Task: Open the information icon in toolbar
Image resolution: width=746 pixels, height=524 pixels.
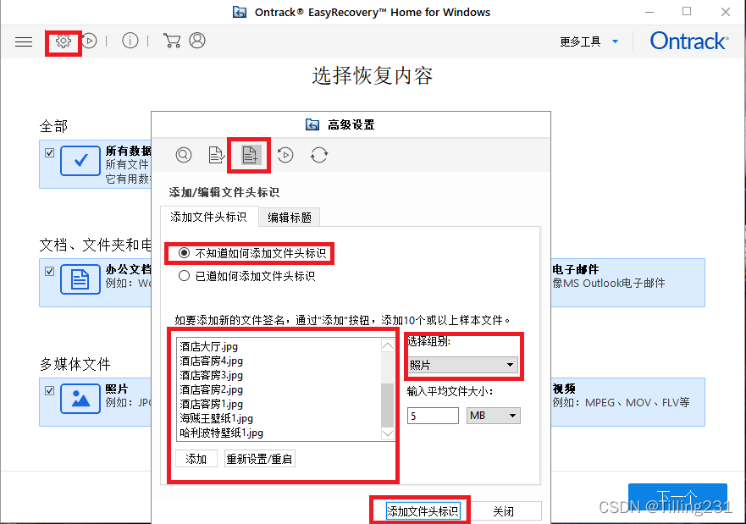Action: [x=130, y=41]
